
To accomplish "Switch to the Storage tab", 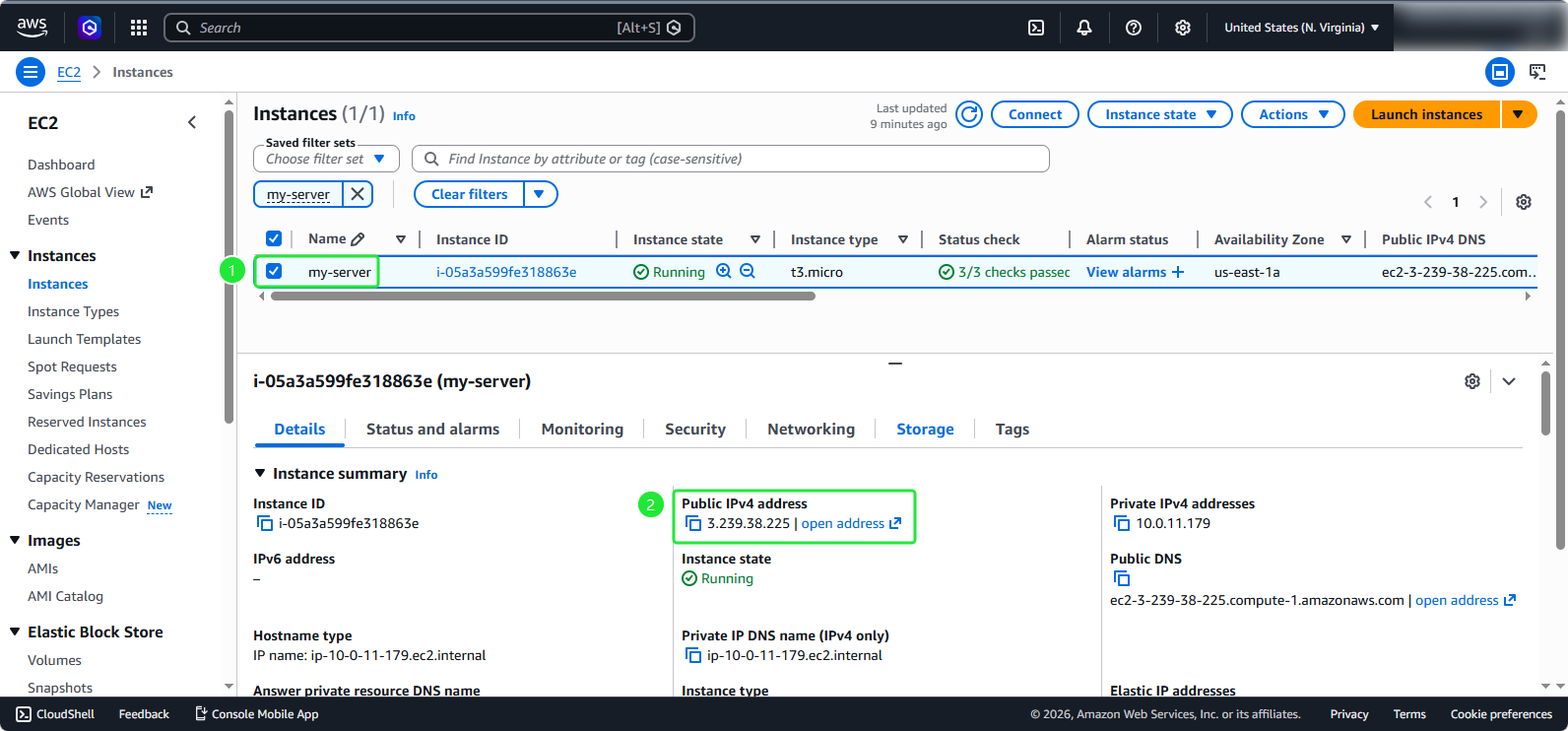I will pyautogui.click(x=925, y=429).
